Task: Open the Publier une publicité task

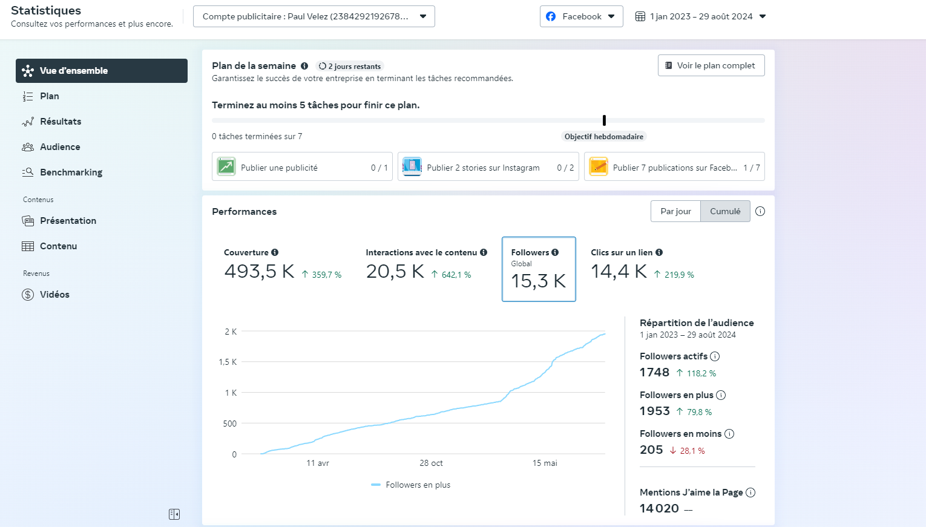Action: (x=302, y=166)
